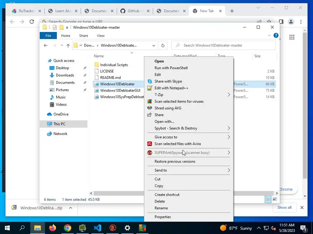Show hidden tray icons with the caret

259,228
